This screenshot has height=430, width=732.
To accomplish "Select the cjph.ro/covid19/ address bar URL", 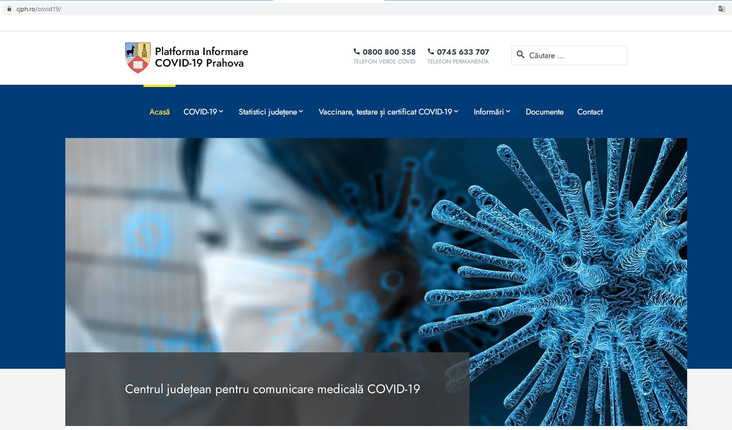I will (39, 9).
